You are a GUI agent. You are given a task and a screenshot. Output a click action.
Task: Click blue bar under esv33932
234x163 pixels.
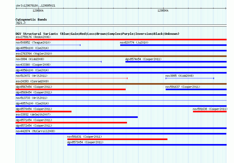pos(77,117)
